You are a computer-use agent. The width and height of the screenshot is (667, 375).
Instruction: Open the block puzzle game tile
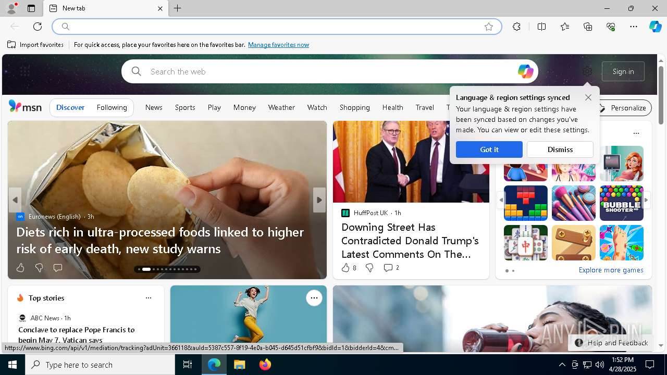pyautogui.click(x=526, y=203)
